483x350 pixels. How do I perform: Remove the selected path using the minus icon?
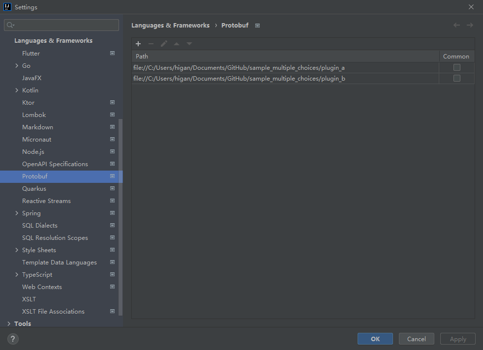[x=151, y=44]
